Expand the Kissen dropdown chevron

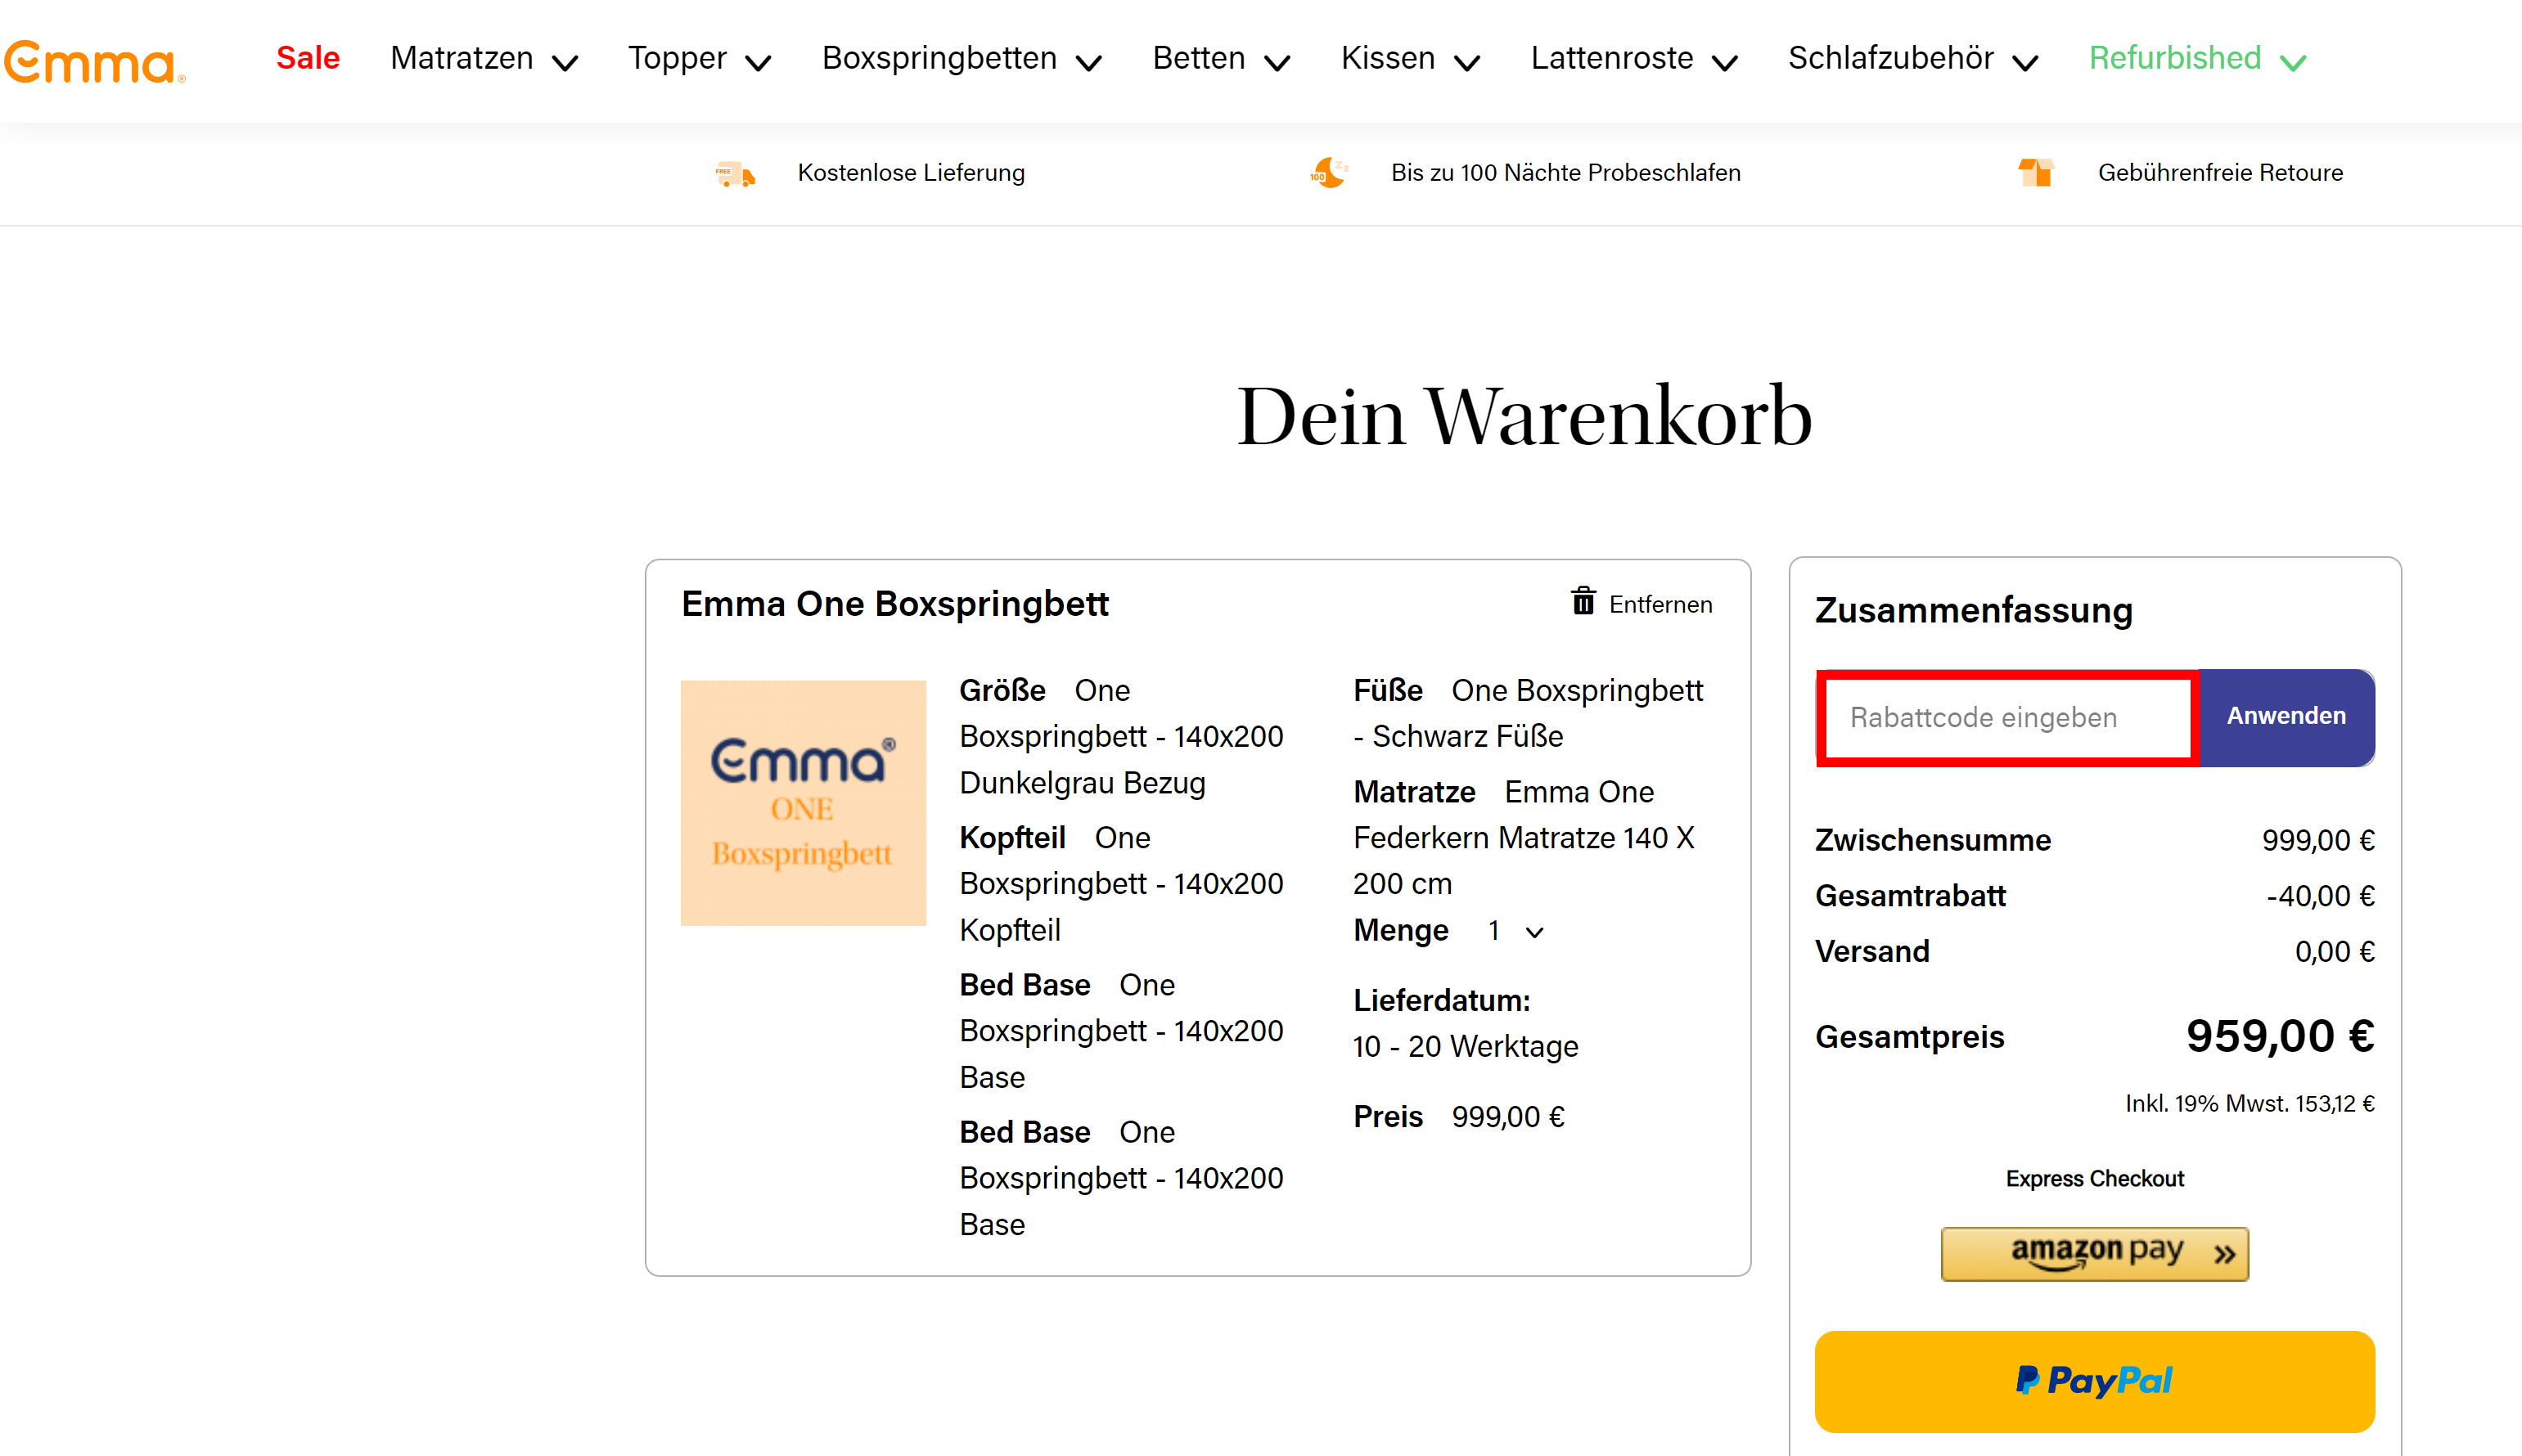pos(1466,63)
